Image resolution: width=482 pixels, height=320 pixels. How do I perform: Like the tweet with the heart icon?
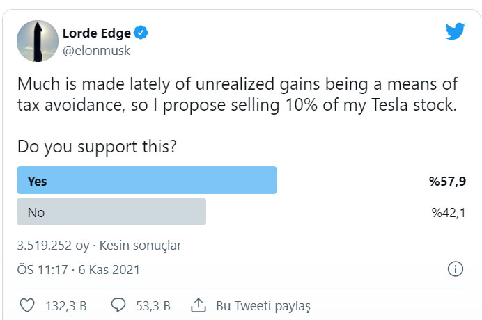[x=28, y=305]
